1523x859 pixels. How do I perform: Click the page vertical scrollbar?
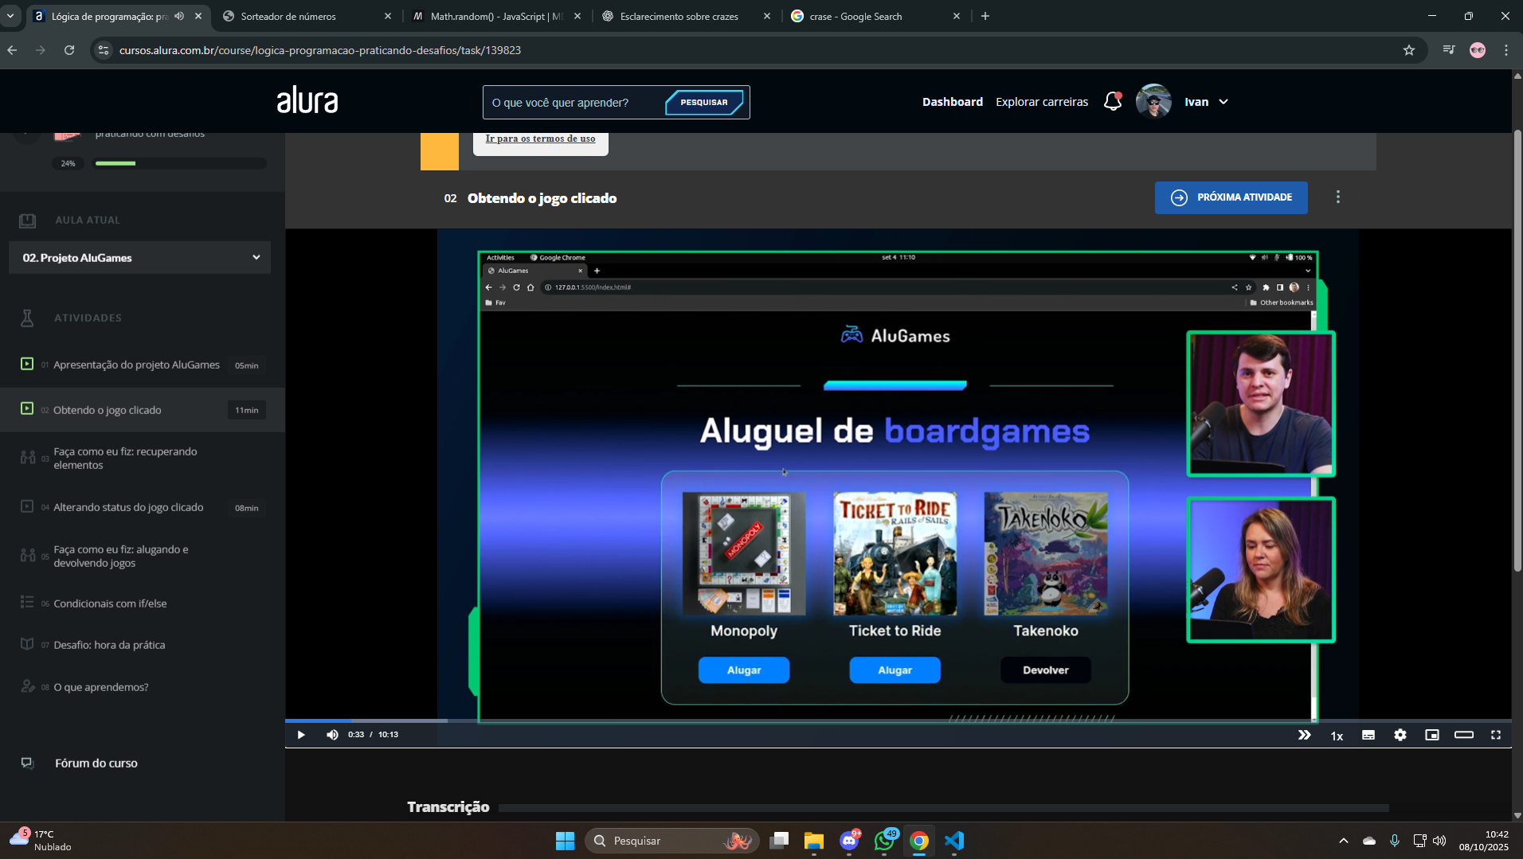pyautogui.click(x=1517, y=350)
